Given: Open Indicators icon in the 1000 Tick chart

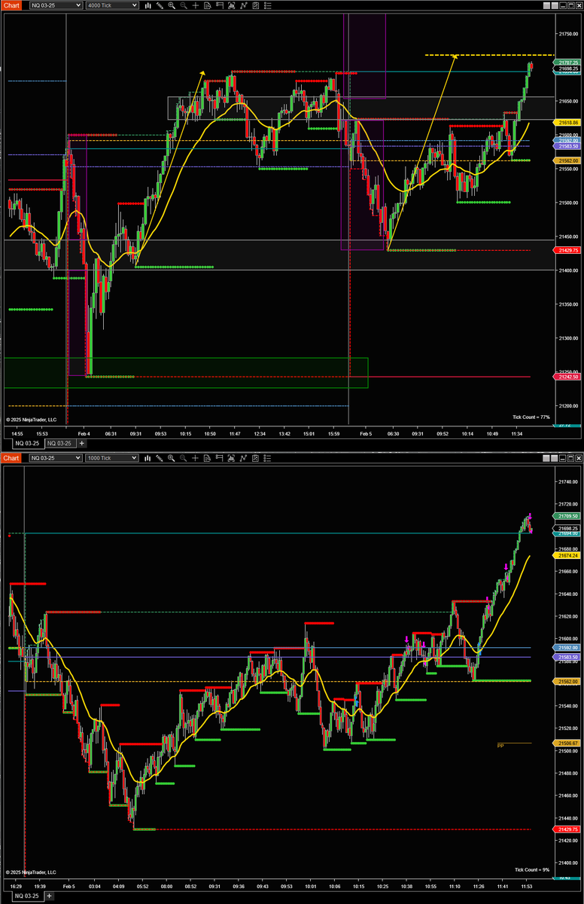Looking at the screenshot, I should 245,458.
